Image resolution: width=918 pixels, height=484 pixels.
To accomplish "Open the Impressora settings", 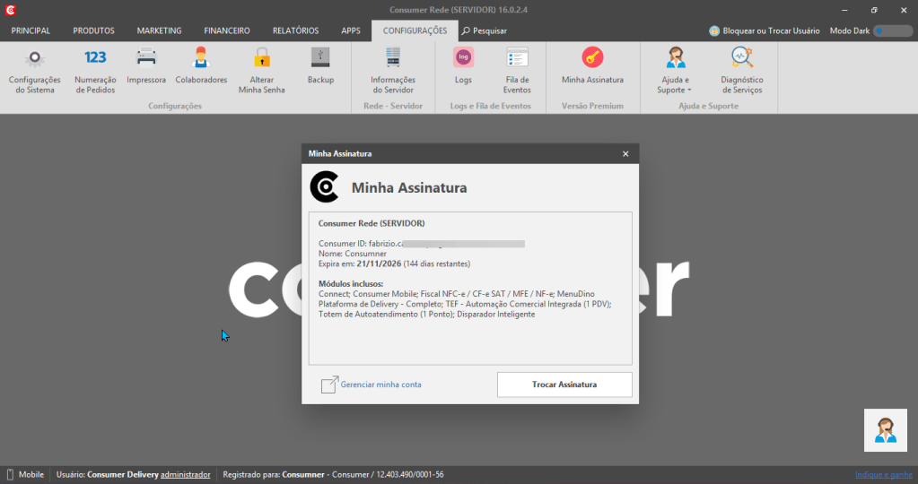I will tap(146, 65).
